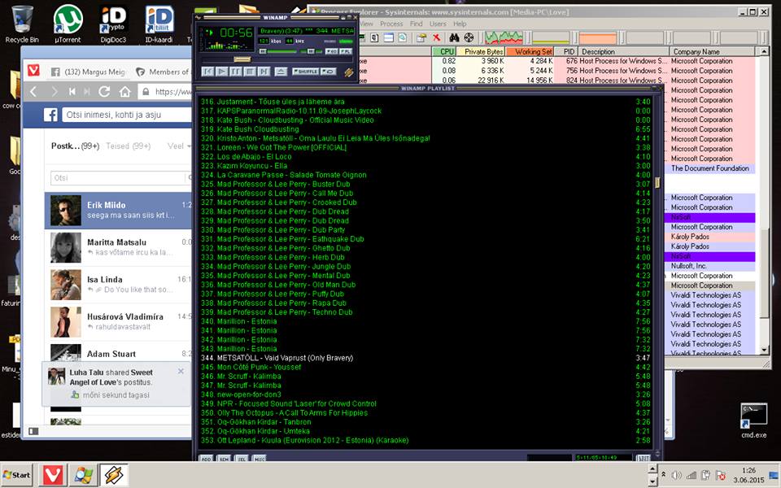Click the Vivaldi menu logo in browser
Screen dimensions: 781x488
click(33, 70)
